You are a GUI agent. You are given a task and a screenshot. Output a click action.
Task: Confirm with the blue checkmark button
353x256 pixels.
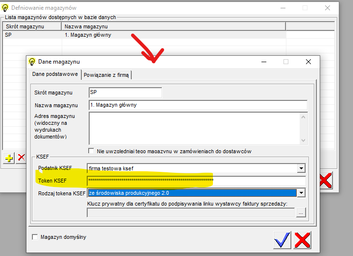click(x=282, y=240)
